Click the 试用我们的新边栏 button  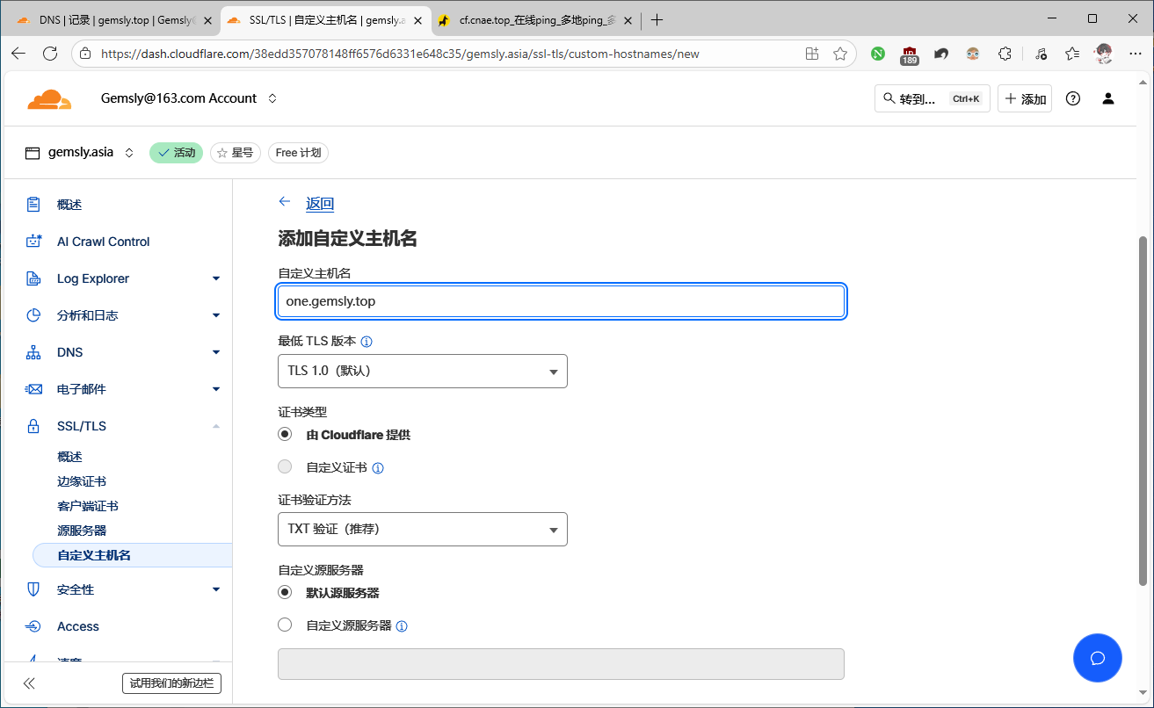coord(171,683)
